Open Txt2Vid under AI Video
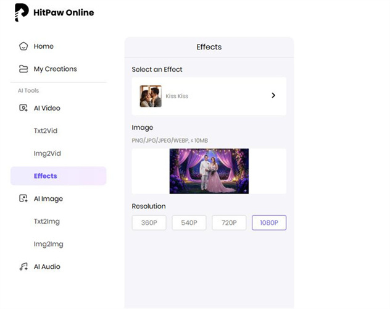The height and width of the screenshot is (309, 390). pos(46,131)
